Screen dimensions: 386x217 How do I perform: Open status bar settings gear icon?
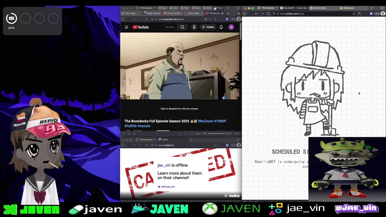click(123, 134)
